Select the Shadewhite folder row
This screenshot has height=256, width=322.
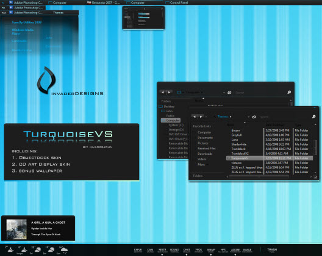click(x=270, y=144)
